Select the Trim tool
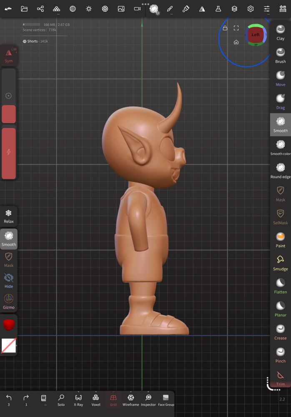Viewport: 291px width, 417px height. tap(280, 379)
